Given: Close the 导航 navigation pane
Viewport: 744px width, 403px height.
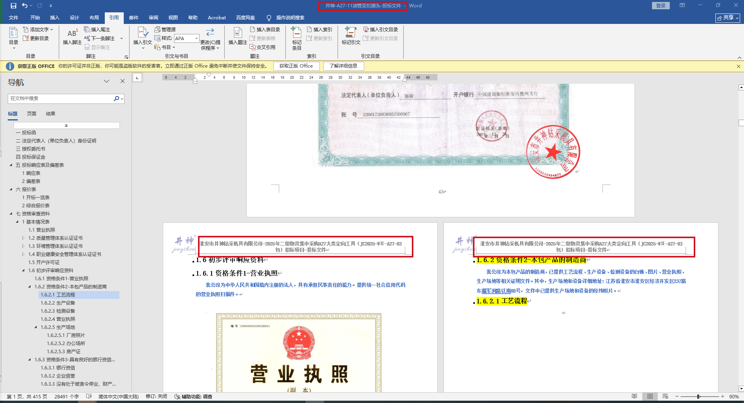Looking at the screenshot, I should pyautogui.click(x=123, y=81).
